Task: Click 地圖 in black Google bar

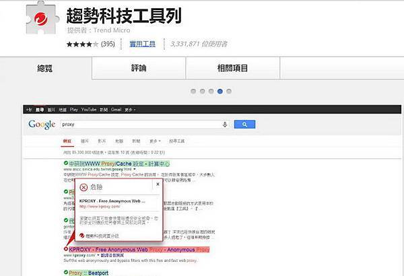Action: tap(63, 110)
